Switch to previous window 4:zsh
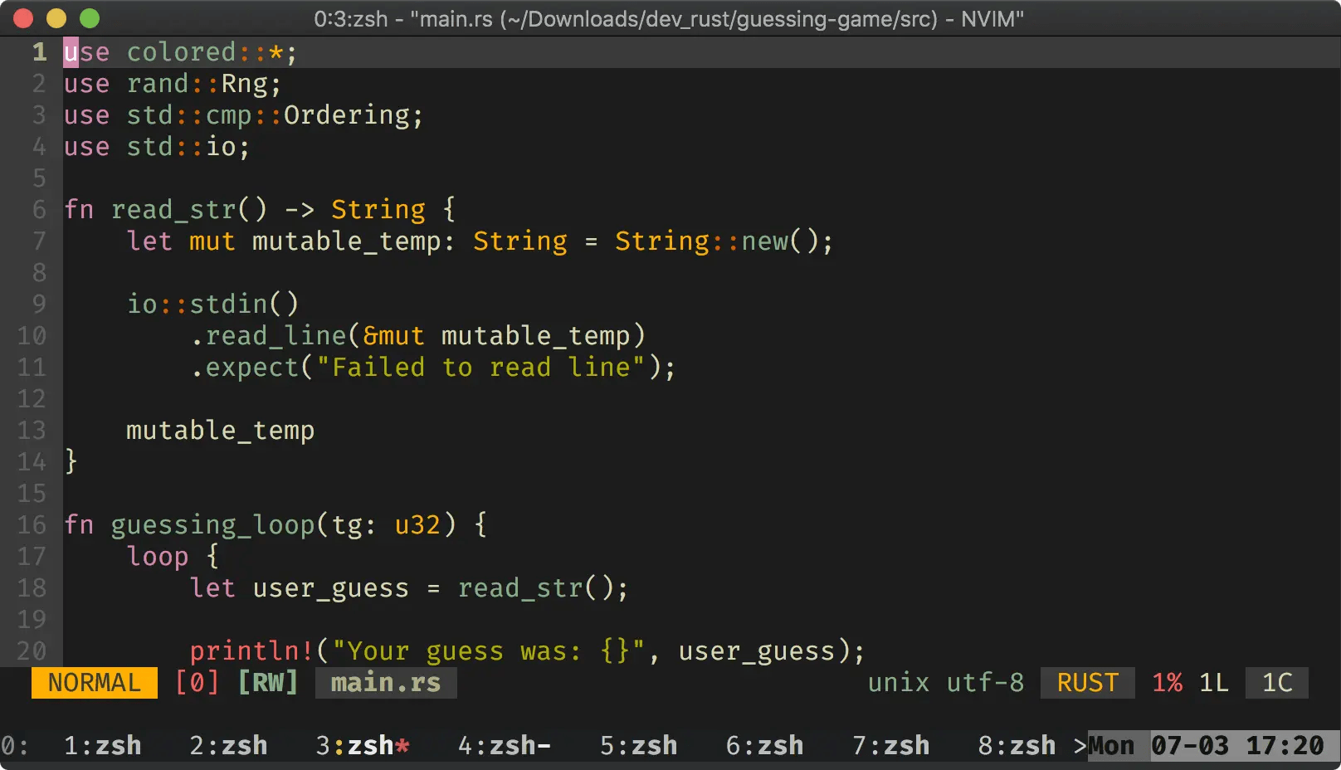Screen dimensions: 1341x770 (504, 745)
